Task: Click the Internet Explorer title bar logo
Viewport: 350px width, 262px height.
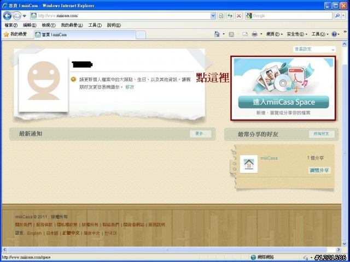Action: tap(4, 5)
